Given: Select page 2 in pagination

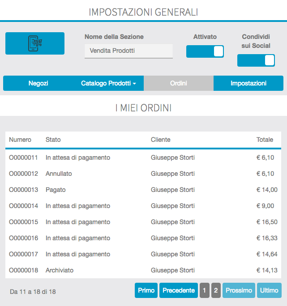Looking at the screenshot, I should pos(216,290).
